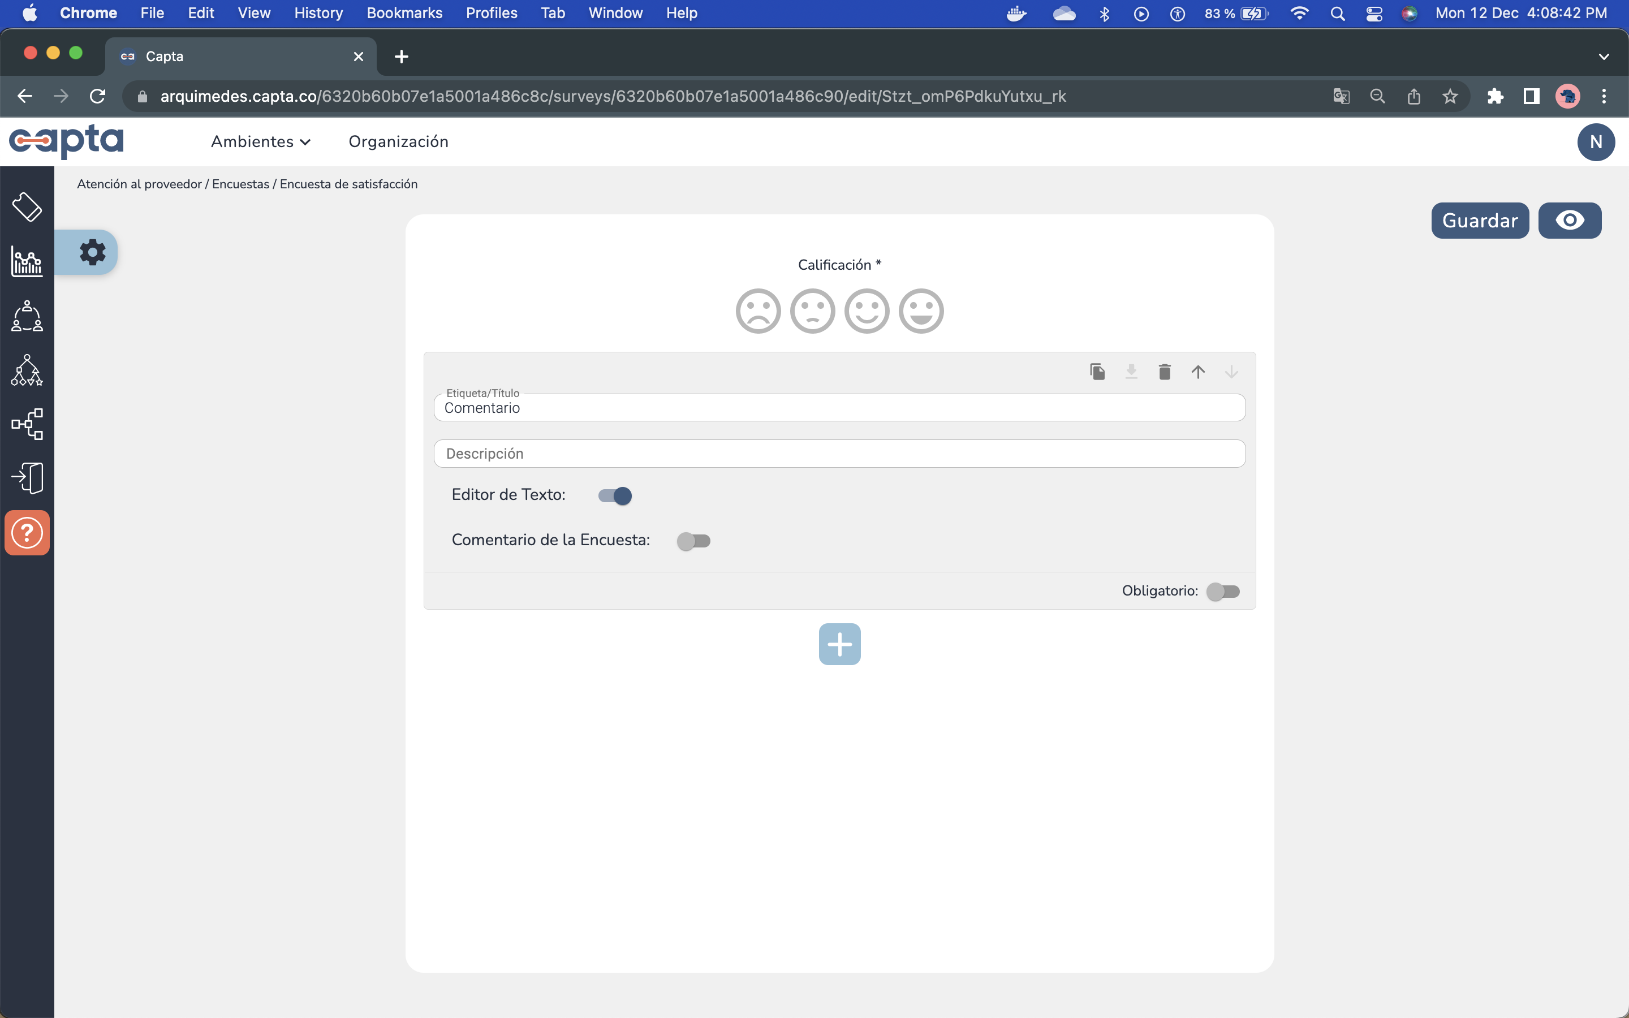Open the survey preview eye button

1570,220
